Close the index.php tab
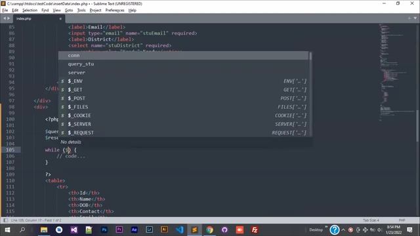The width and height of the screenshot is (420, 236). click(x=60, y=18)
